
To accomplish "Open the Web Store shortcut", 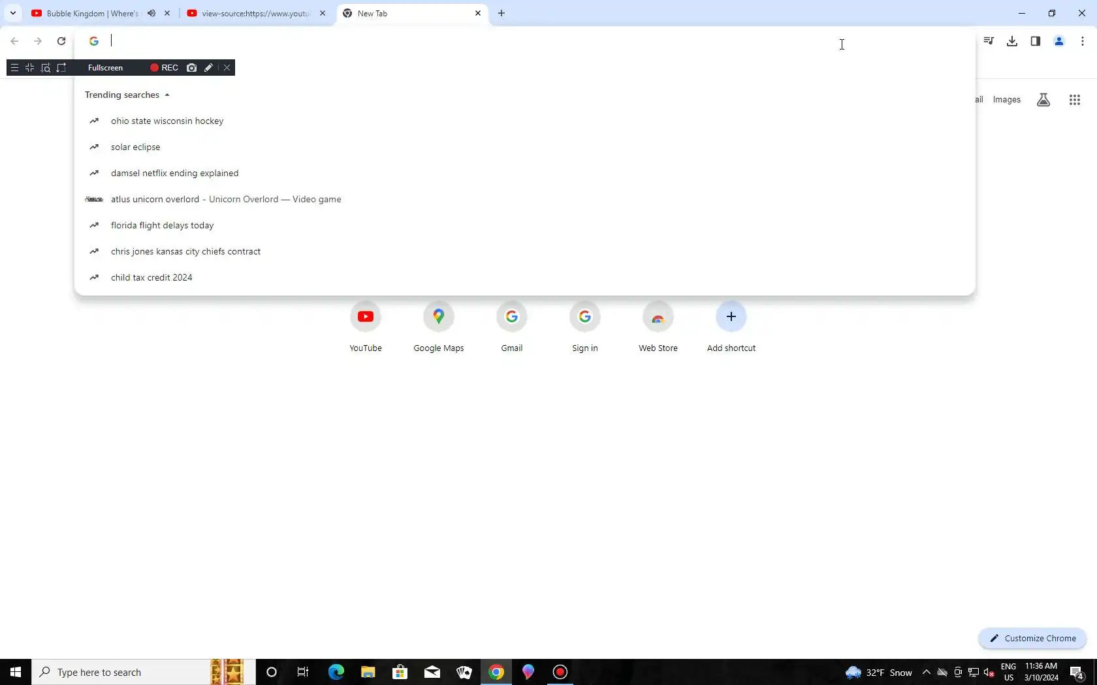I will coord(658,326).
